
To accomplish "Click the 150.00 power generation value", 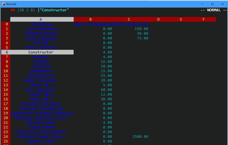I will (141, 29).
